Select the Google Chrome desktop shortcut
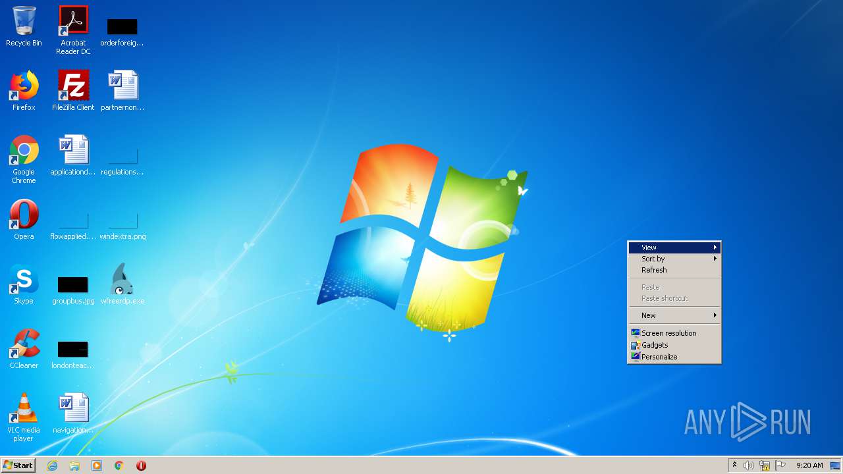The image size is (843, 474). point(24,159)
